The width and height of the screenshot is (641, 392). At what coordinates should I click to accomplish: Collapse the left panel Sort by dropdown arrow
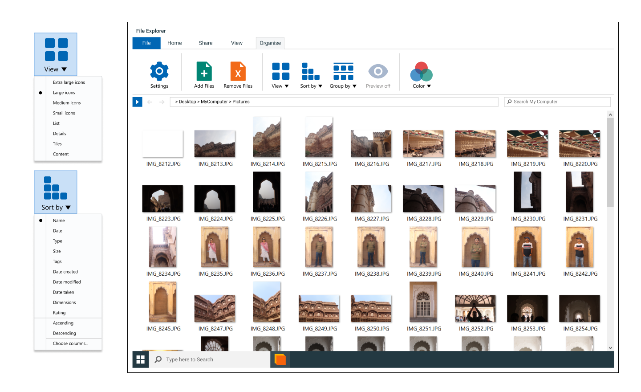click(68, 208)
